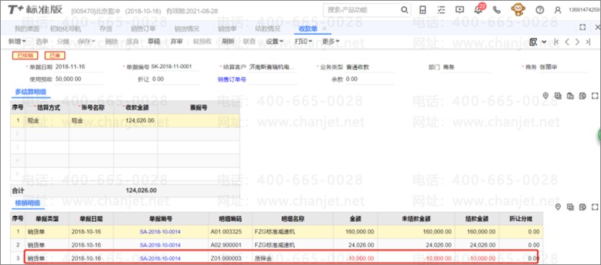Click the 弃审 toolbar button
The image size is (601, 265).
[177, 41]
